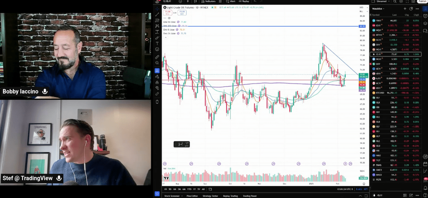Select BTCUSD in the watchlist
Screen dimensions: 428x198
[396, 93]
